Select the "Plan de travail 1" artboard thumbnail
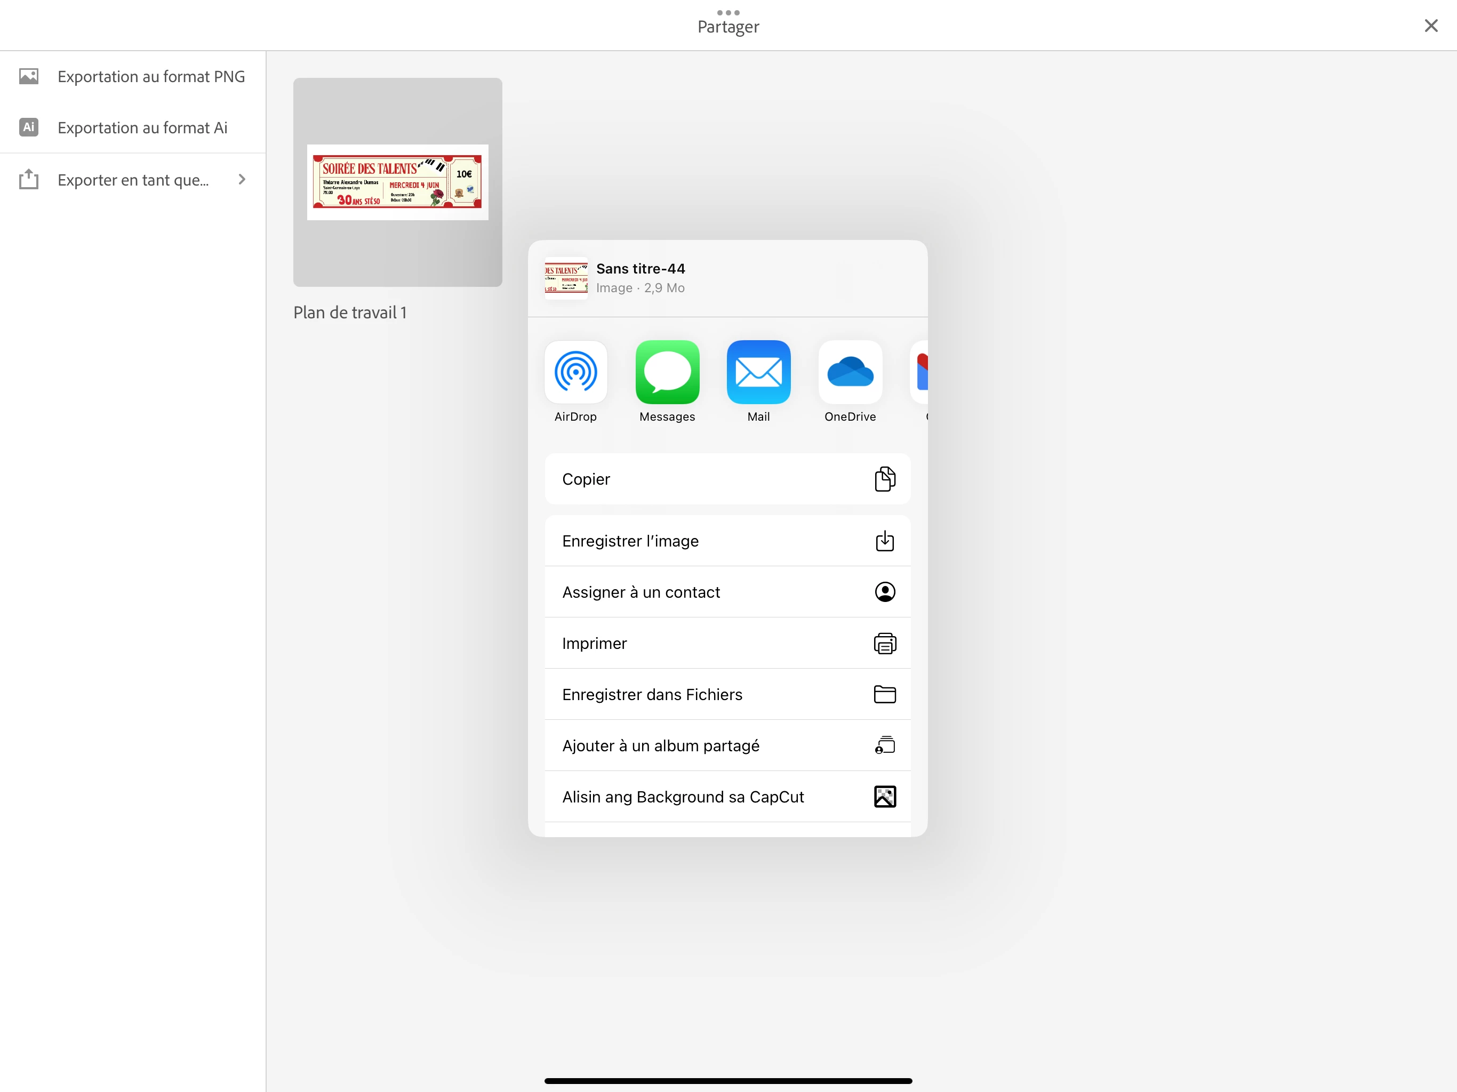 397,182
